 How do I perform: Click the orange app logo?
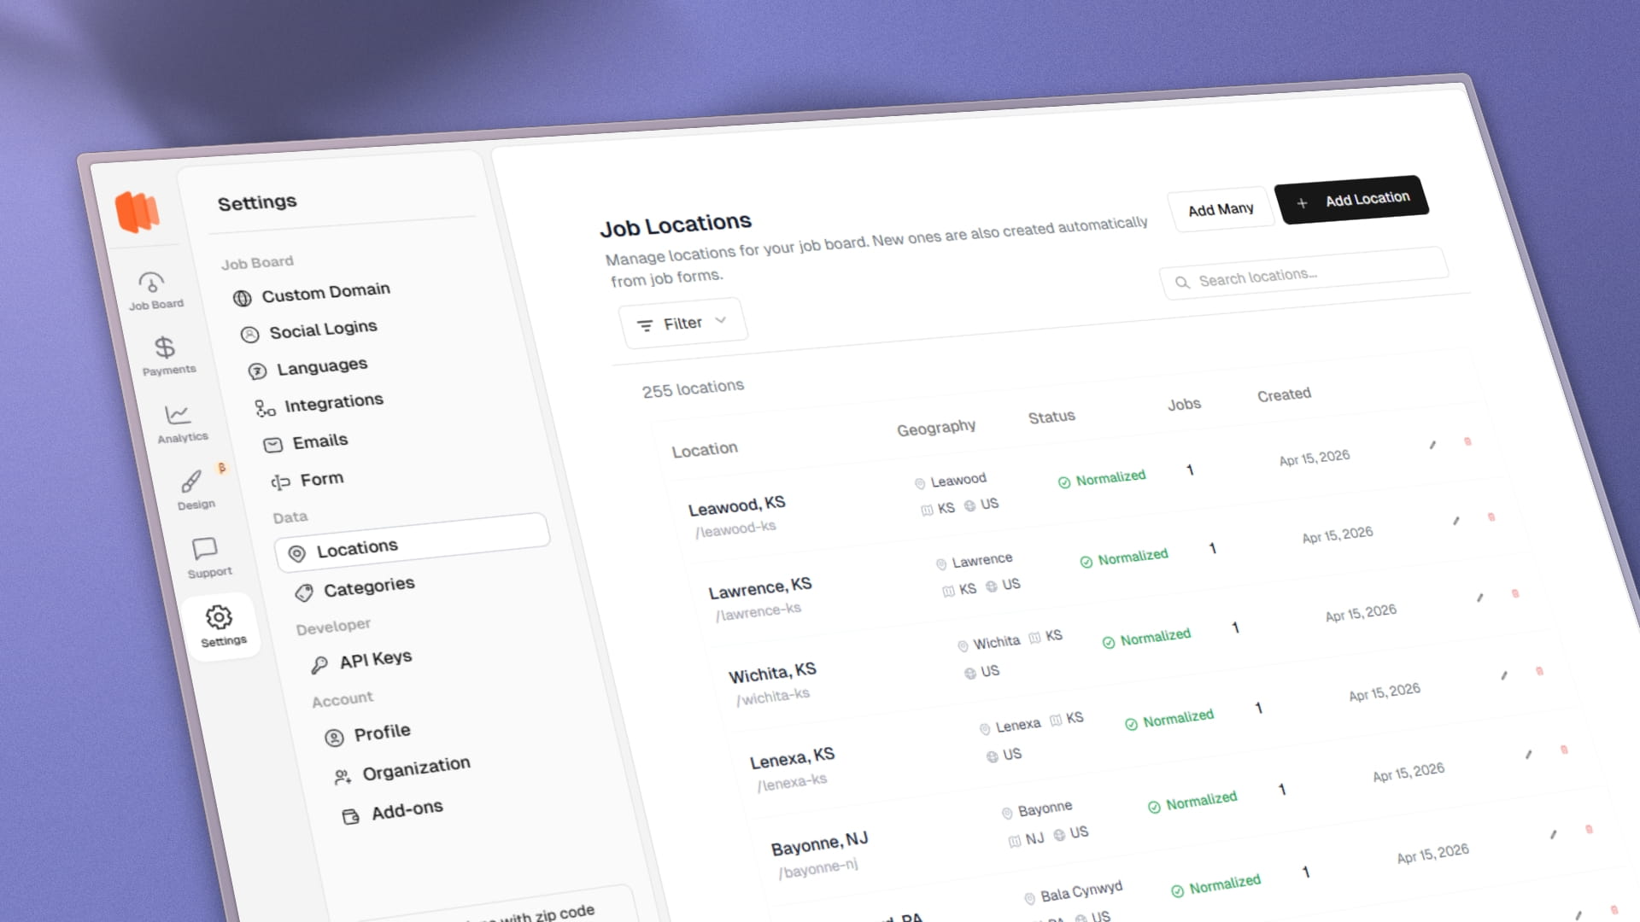[x=137, y=211]
